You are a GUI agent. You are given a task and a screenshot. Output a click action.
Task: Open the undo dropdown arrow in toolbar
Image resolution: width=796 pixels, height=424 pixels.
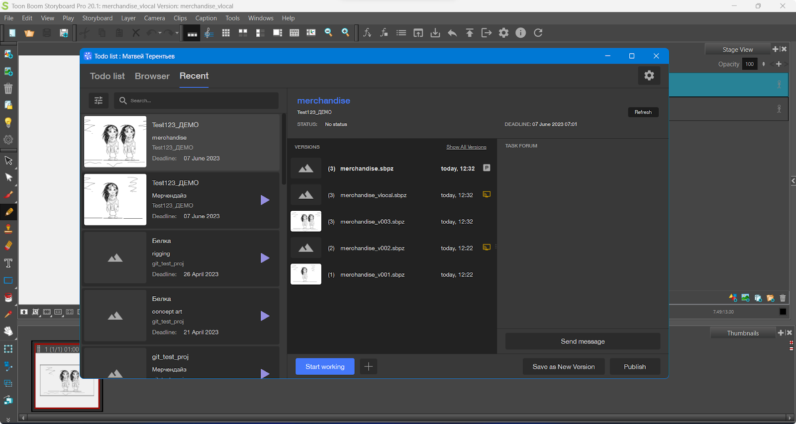click(x=160, y=33)
